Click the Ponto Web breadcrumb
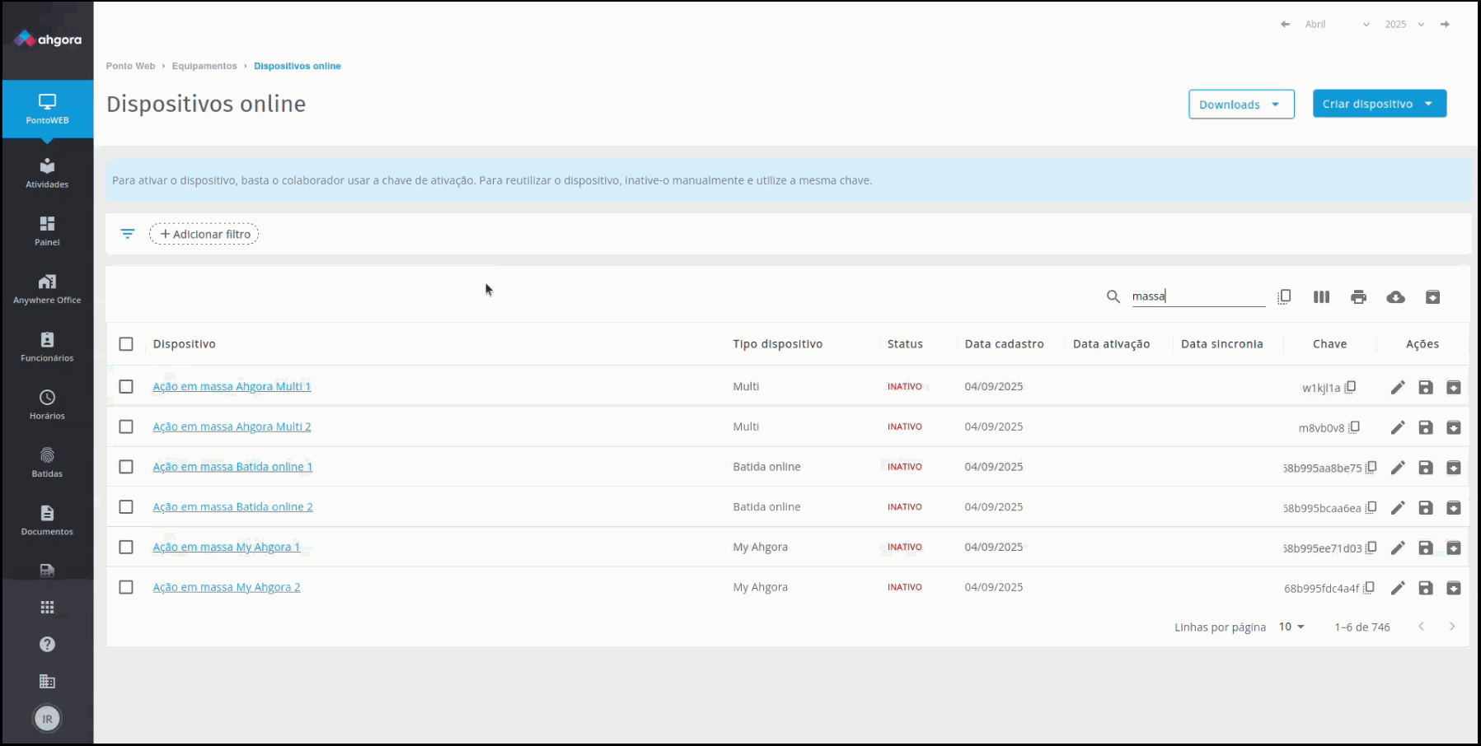1481x746 pixels. point(130,66)
